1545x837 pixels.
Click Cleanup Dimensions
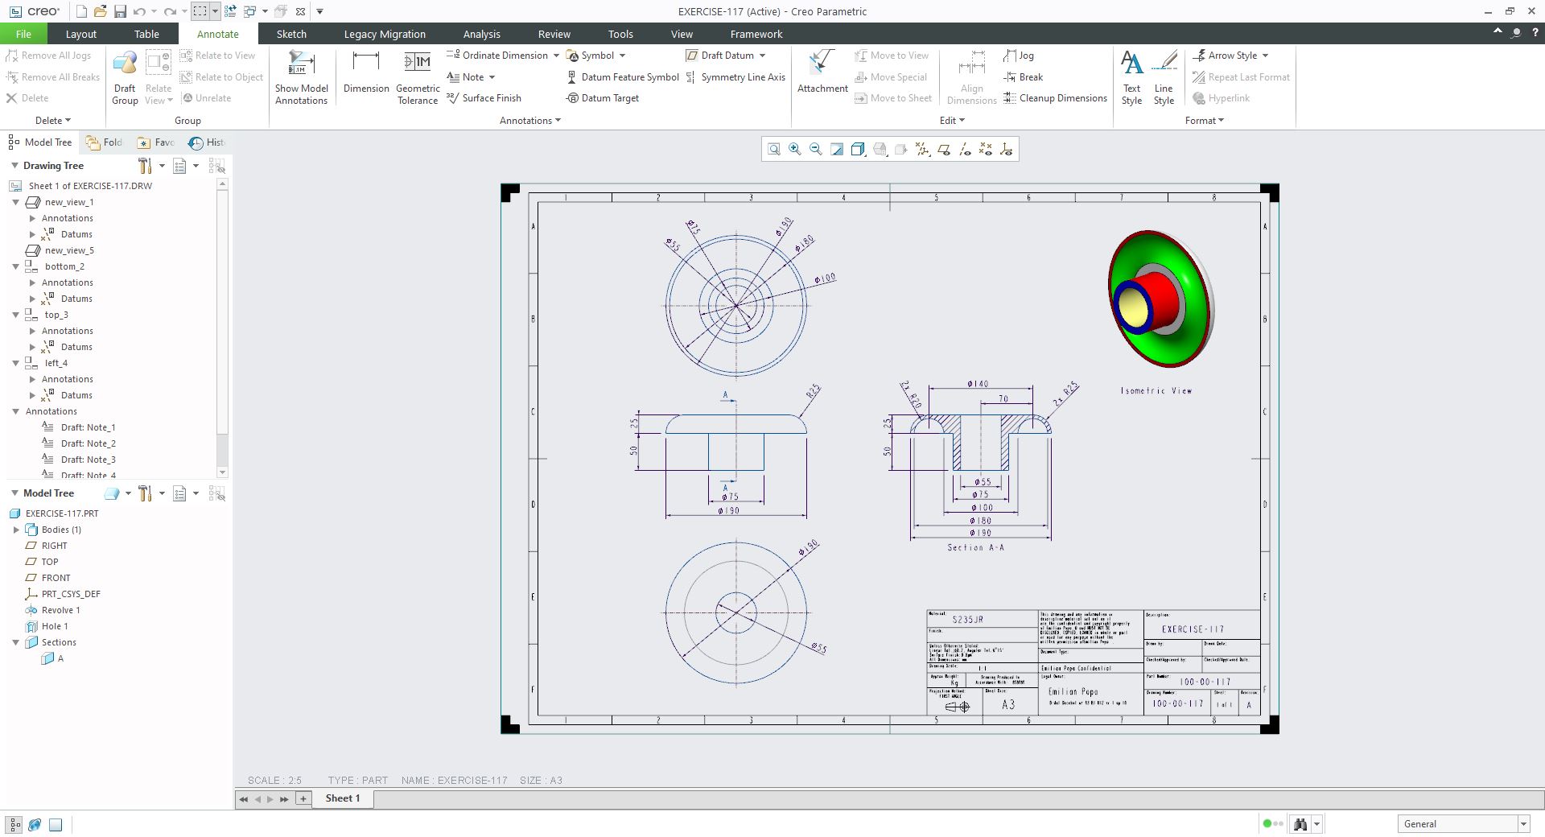click(1055, 98)
